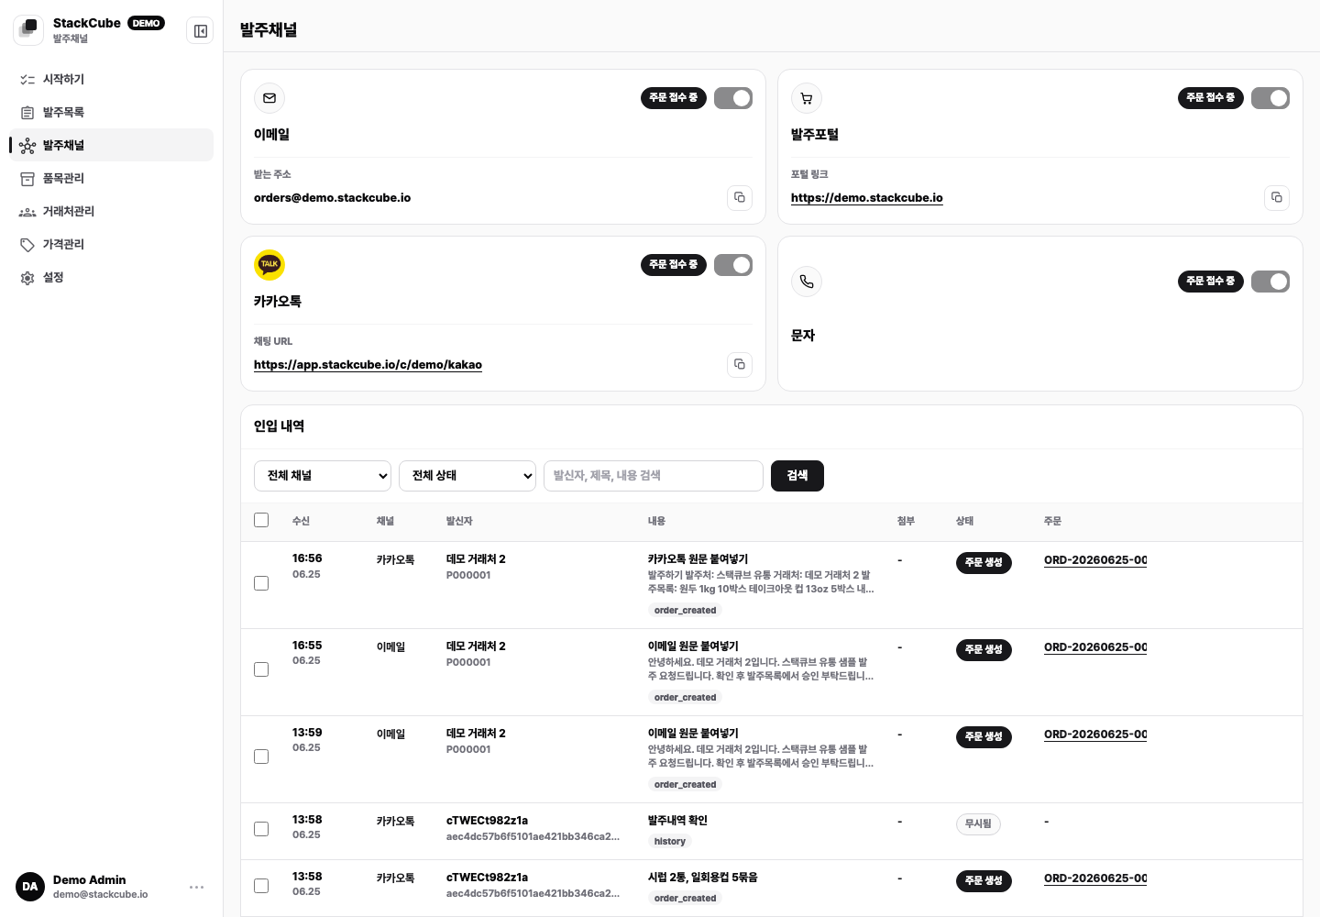Check the 16:56 카카오톡 row checkbox
The height and width of the screenshot is (917, 1320).
[x=261, y=583]
